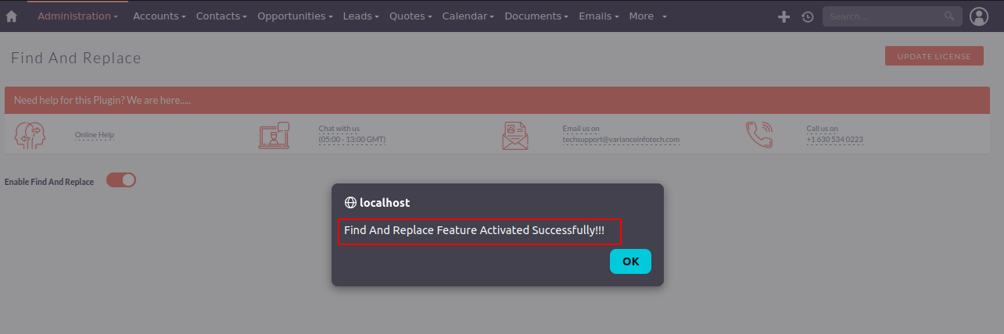Click the phone call icon
This screenshot has height=334, width=1004.
[x=758, y=135]
